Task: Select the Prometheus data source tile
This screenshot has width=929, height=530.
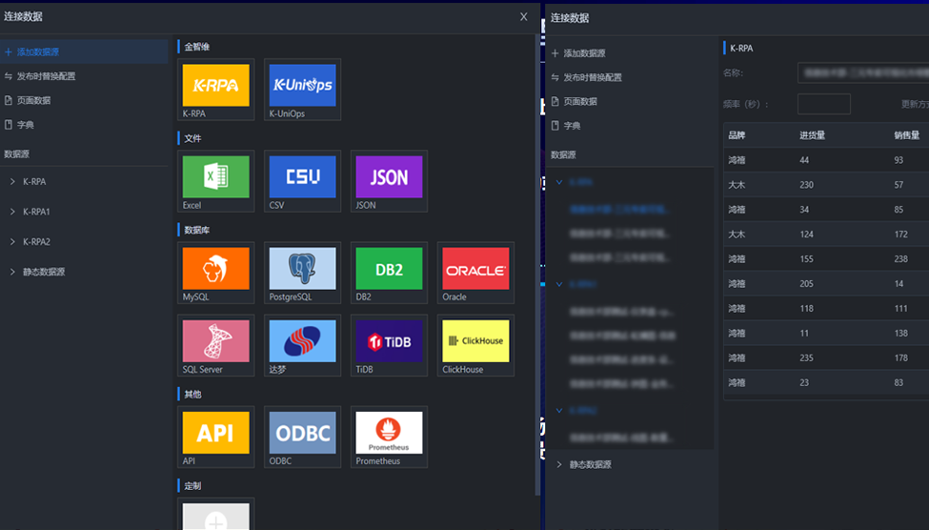Action: [389, 437]
